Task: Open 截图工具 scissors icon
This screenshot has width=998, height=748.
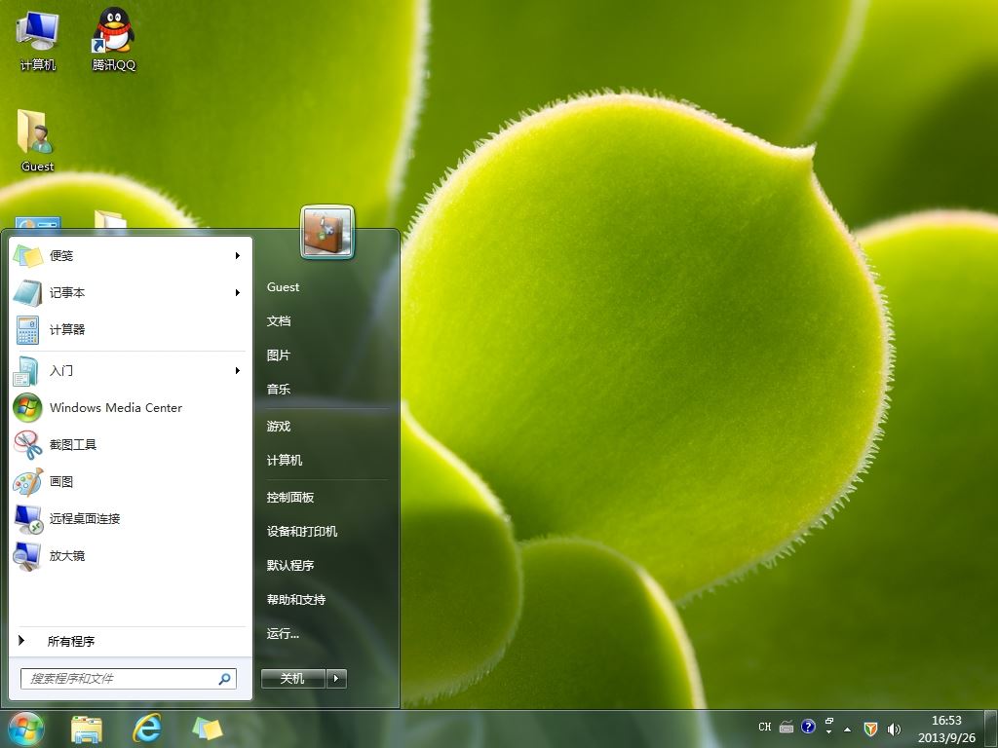Action: pos(27,444)
